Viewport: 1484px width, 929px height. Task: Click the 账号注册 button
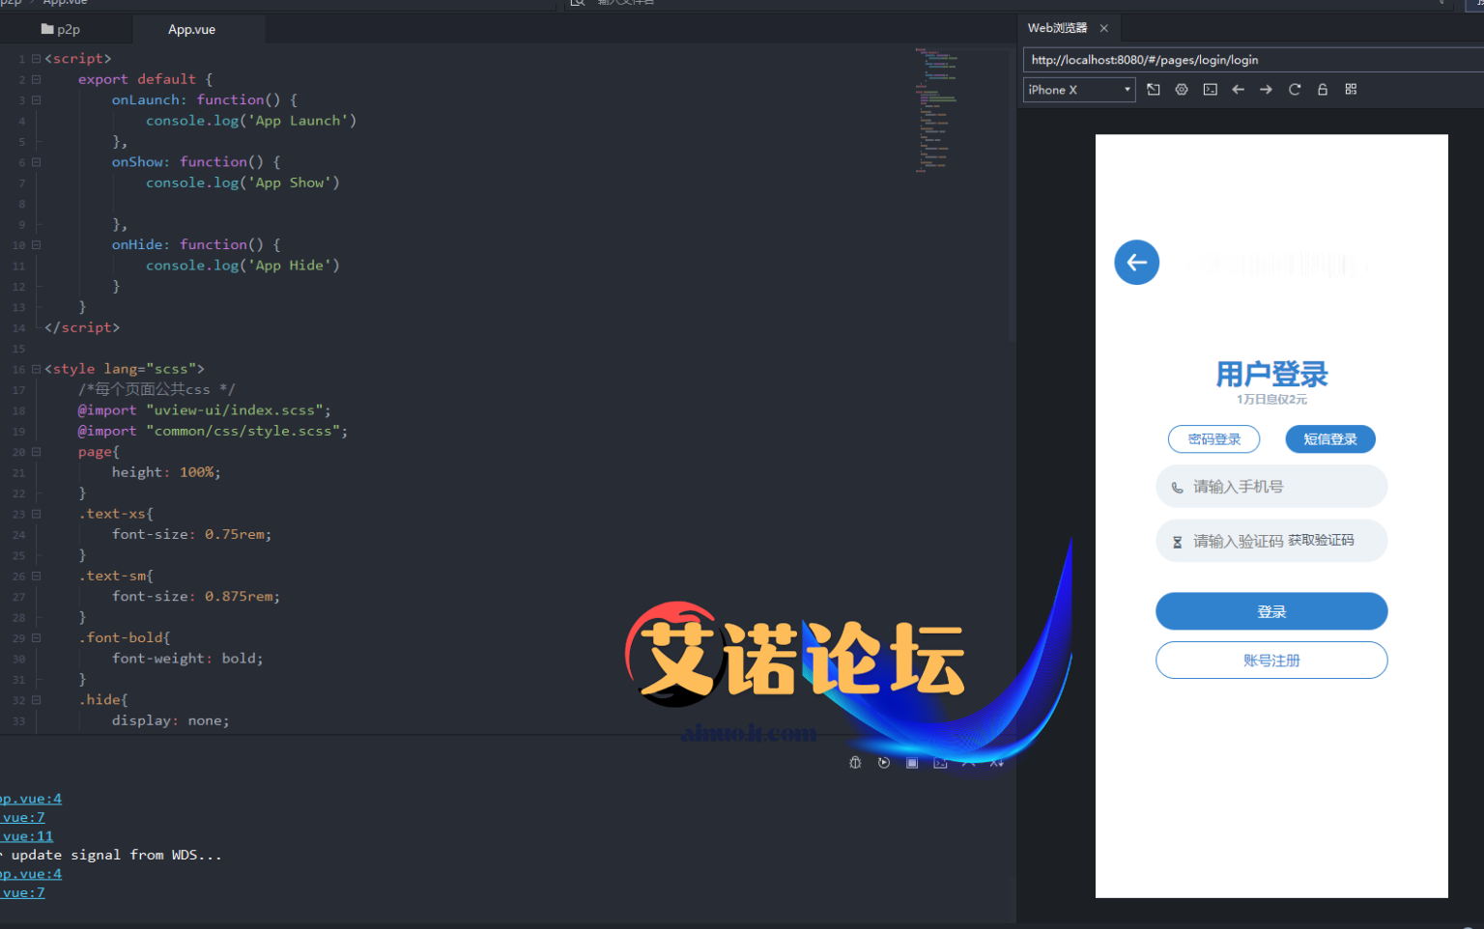[x=1271, y=661]
